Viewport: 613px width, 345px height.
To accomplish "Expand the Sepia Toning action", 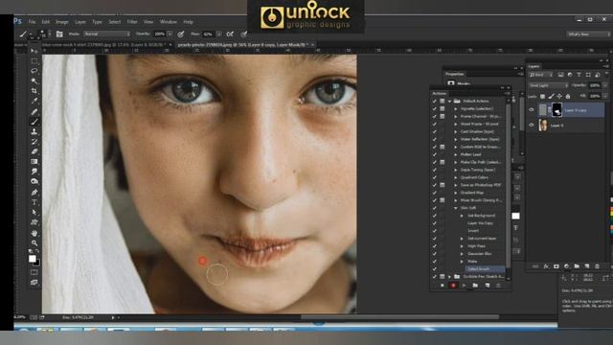I will (x=456, y=170).
